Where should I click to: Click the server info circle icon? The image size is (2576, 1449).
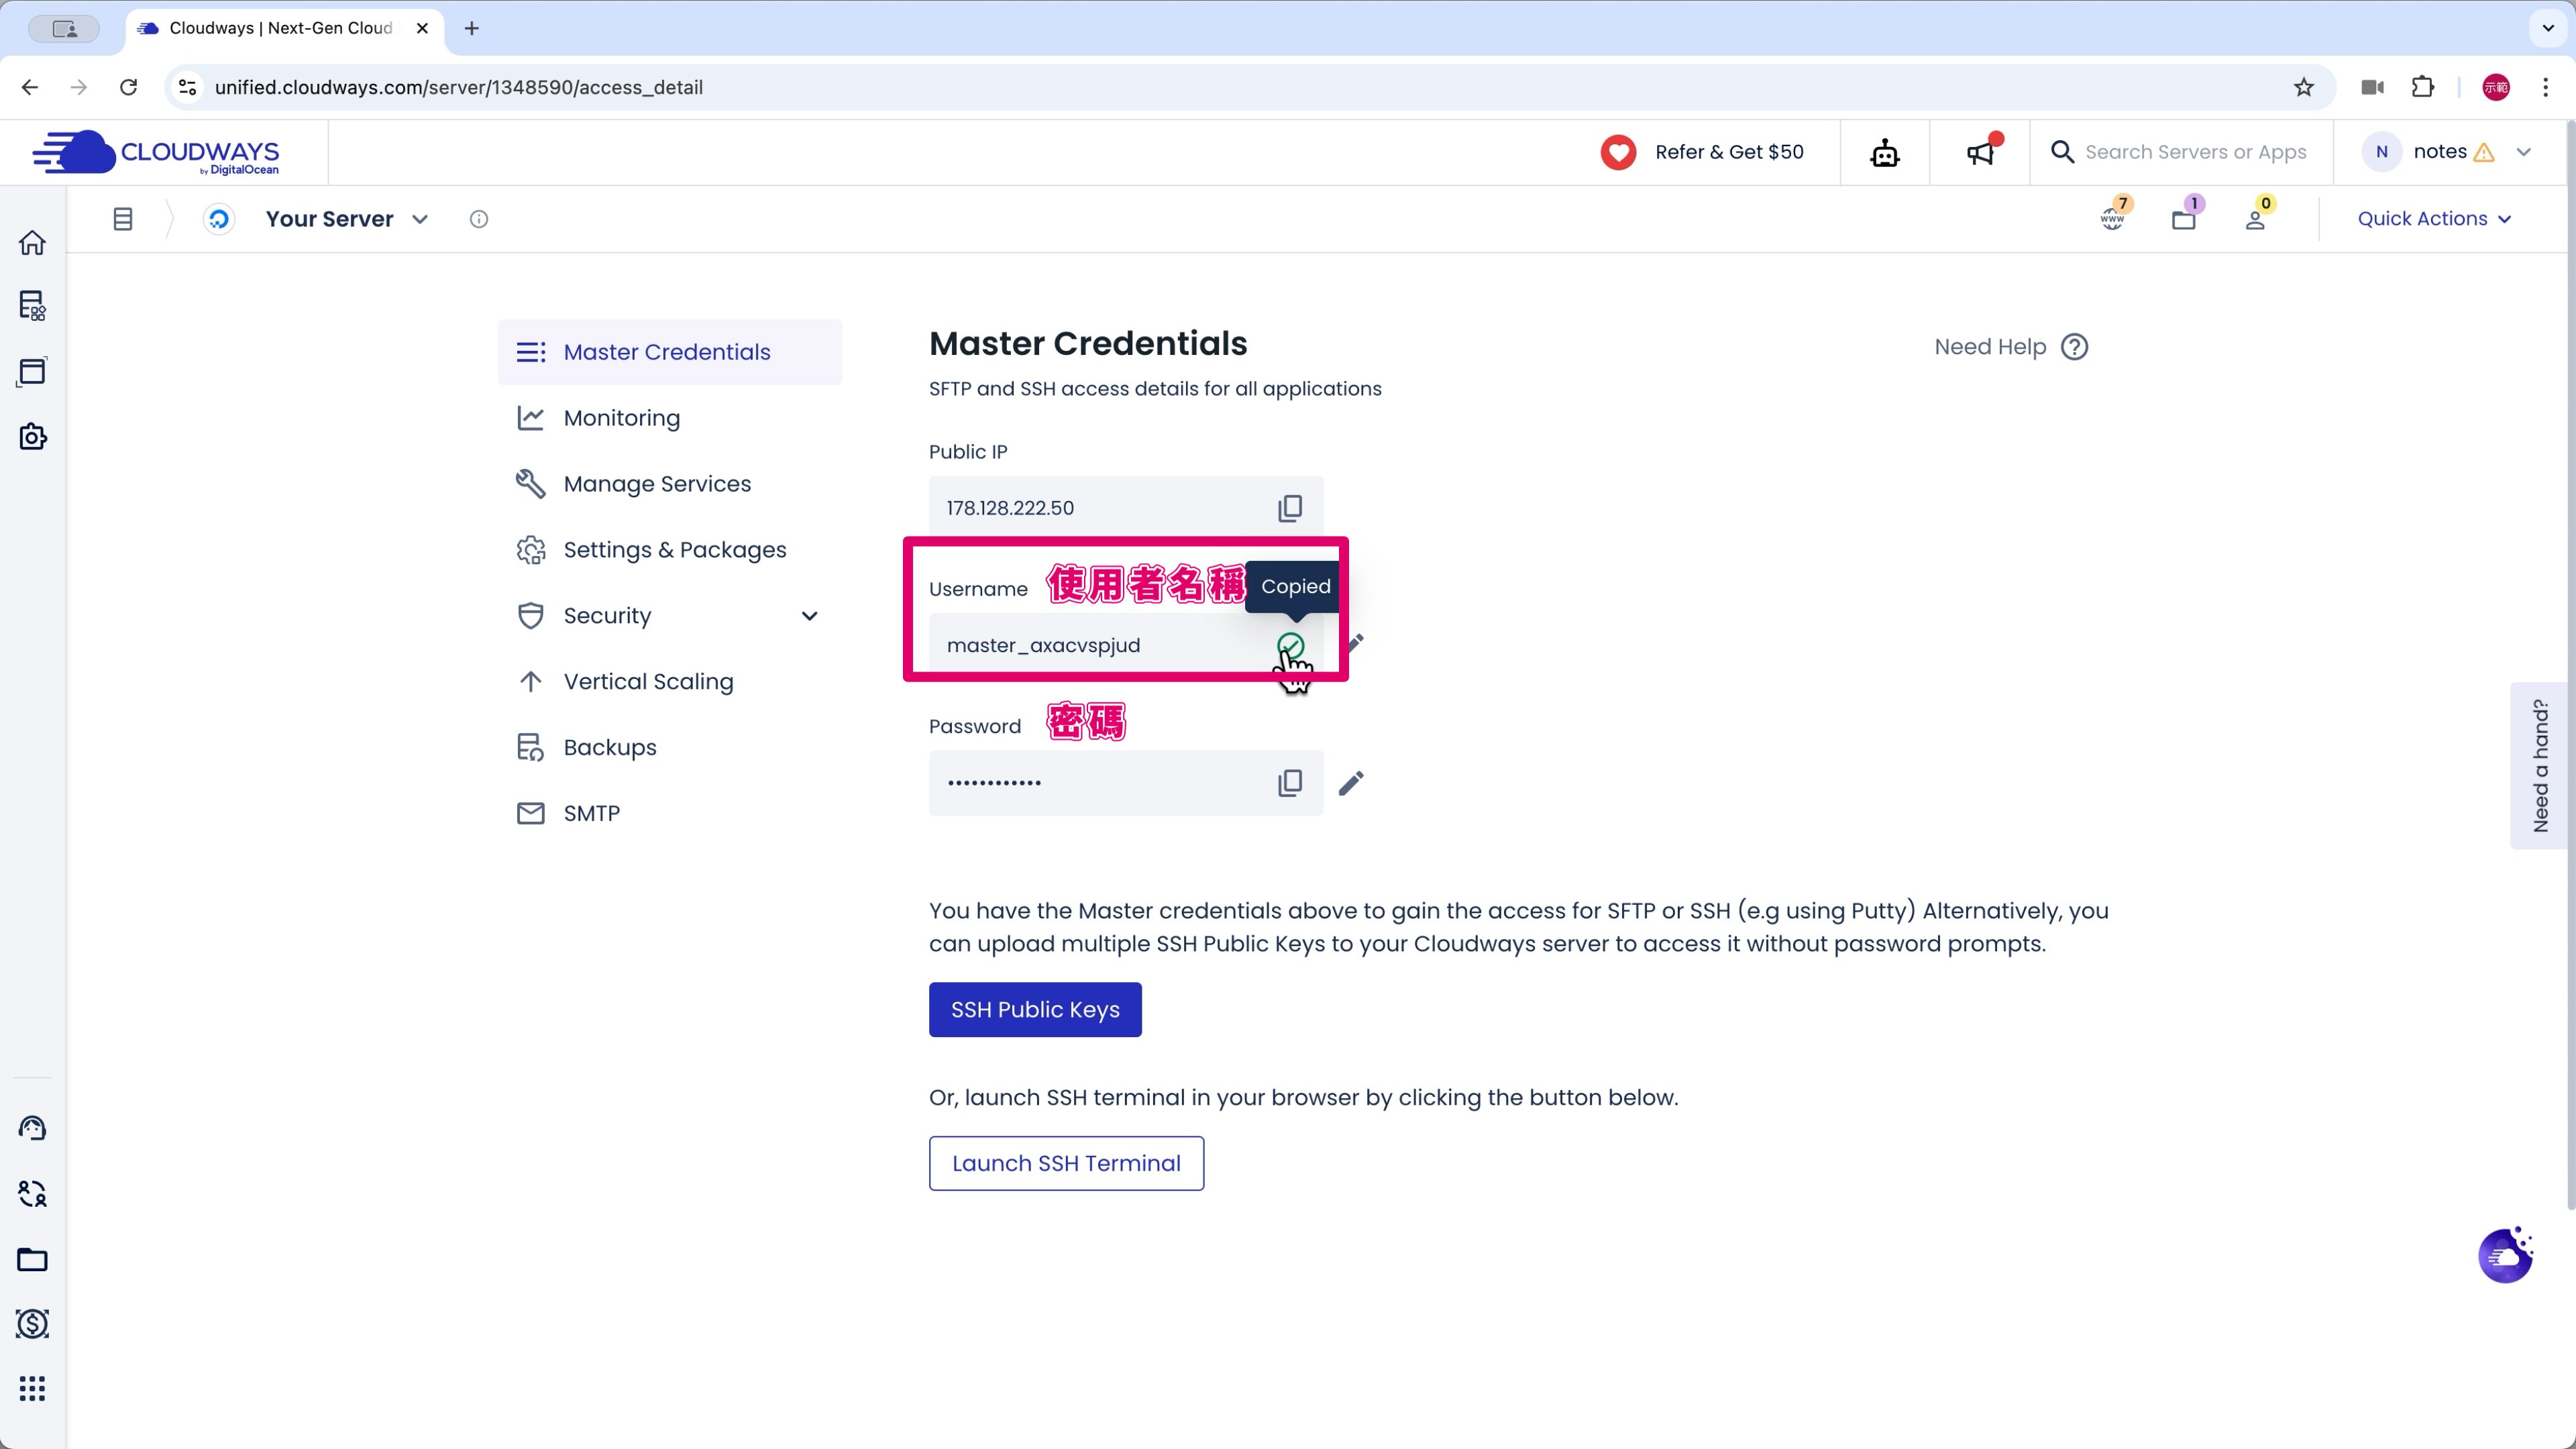click(x=479, y=219)
